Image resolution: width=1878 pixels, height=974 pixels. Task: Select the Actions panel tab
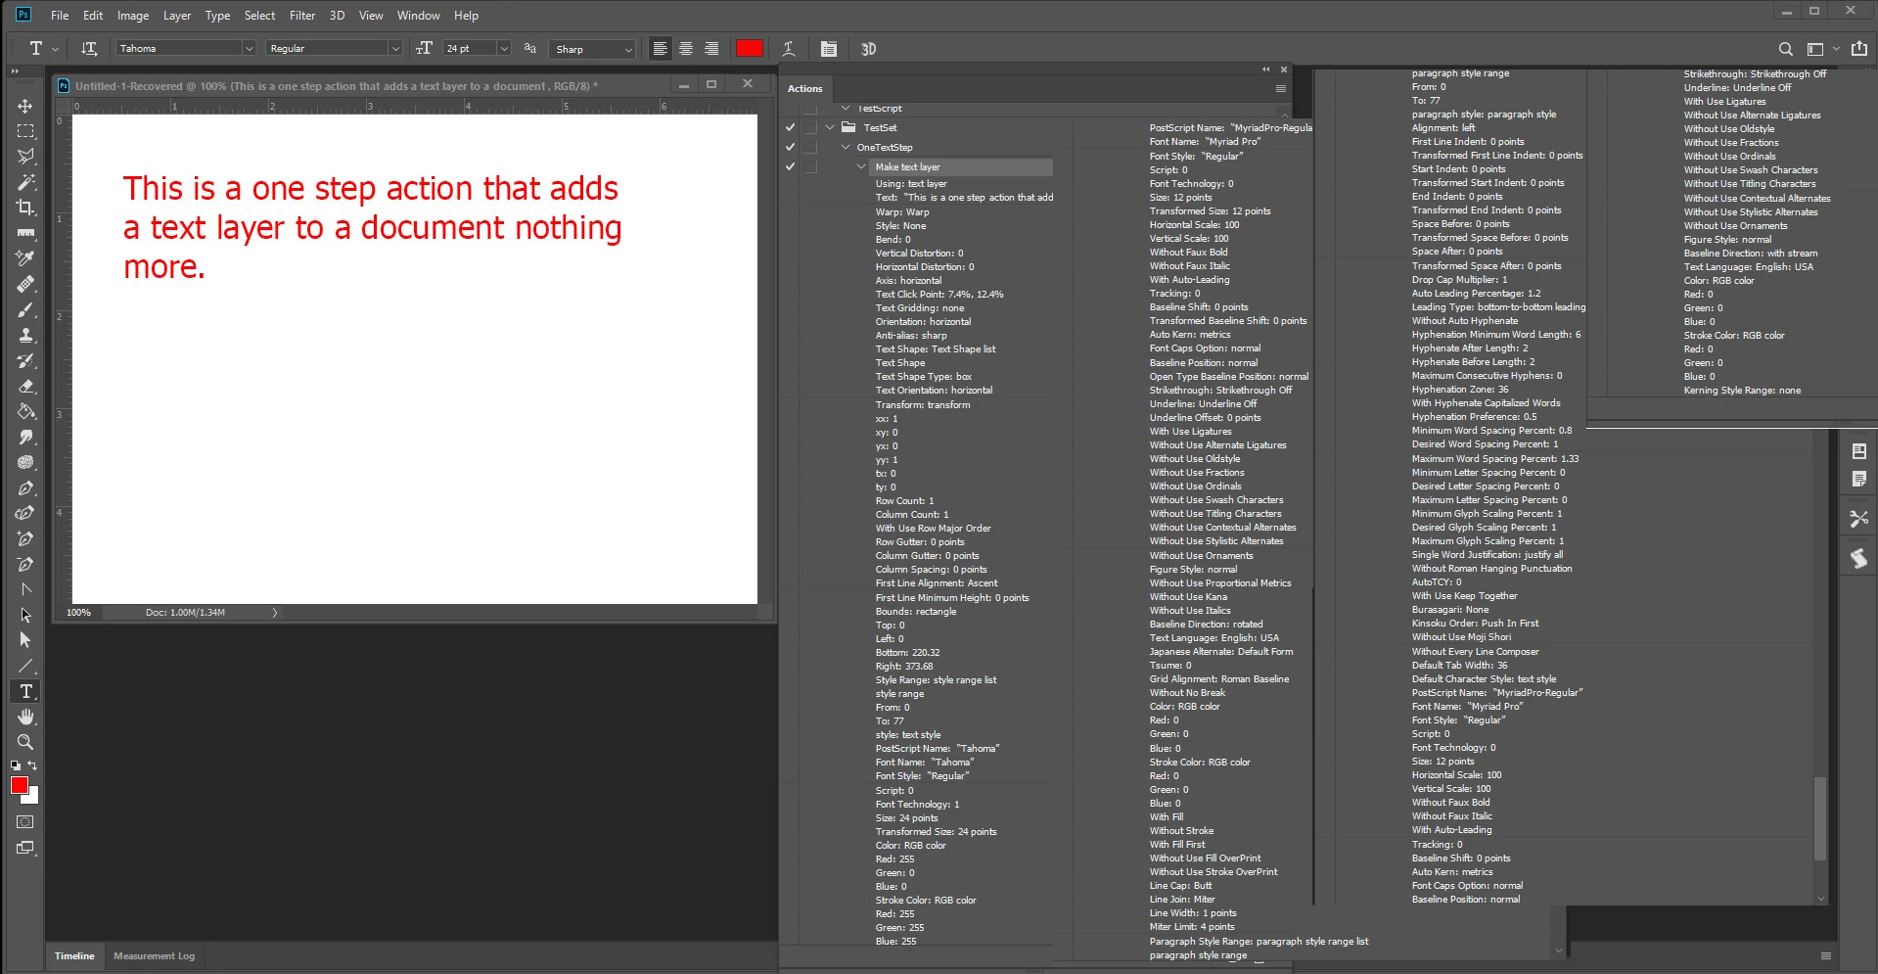pos(805,89)
